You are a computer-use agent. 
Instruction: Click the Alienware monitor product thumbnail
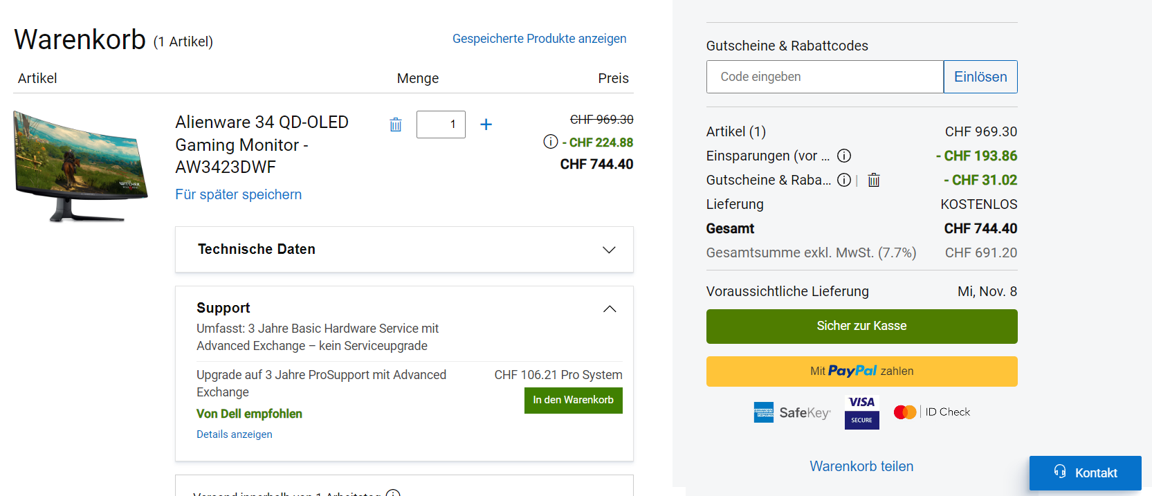tap(80, 166)
